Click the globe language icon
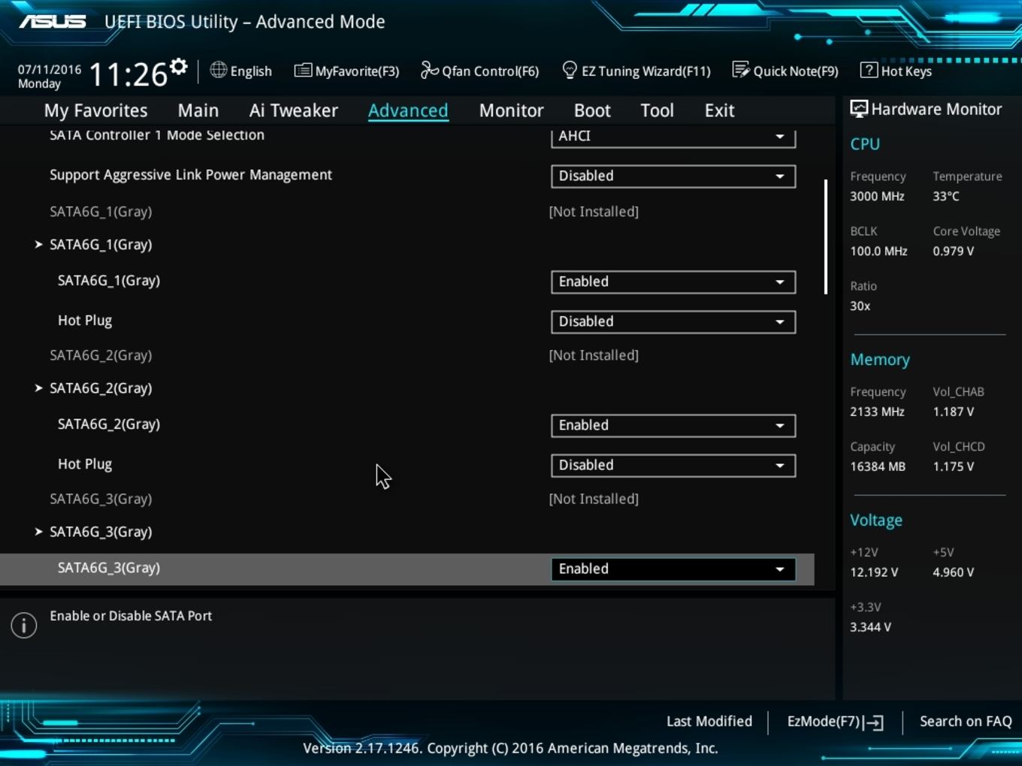 [219, 71]
